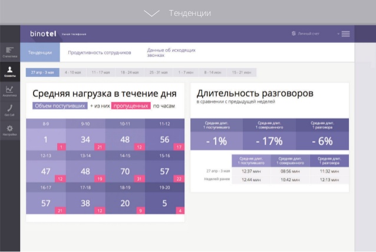The height and width of the screenshot is (252, 376).
Task: Open the Аналитика chart icon
Action: 10,91
